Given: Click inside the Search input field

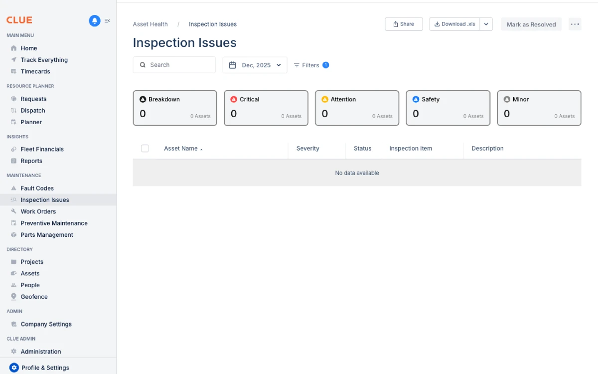Looking at the screenshot, I should 174,65.
